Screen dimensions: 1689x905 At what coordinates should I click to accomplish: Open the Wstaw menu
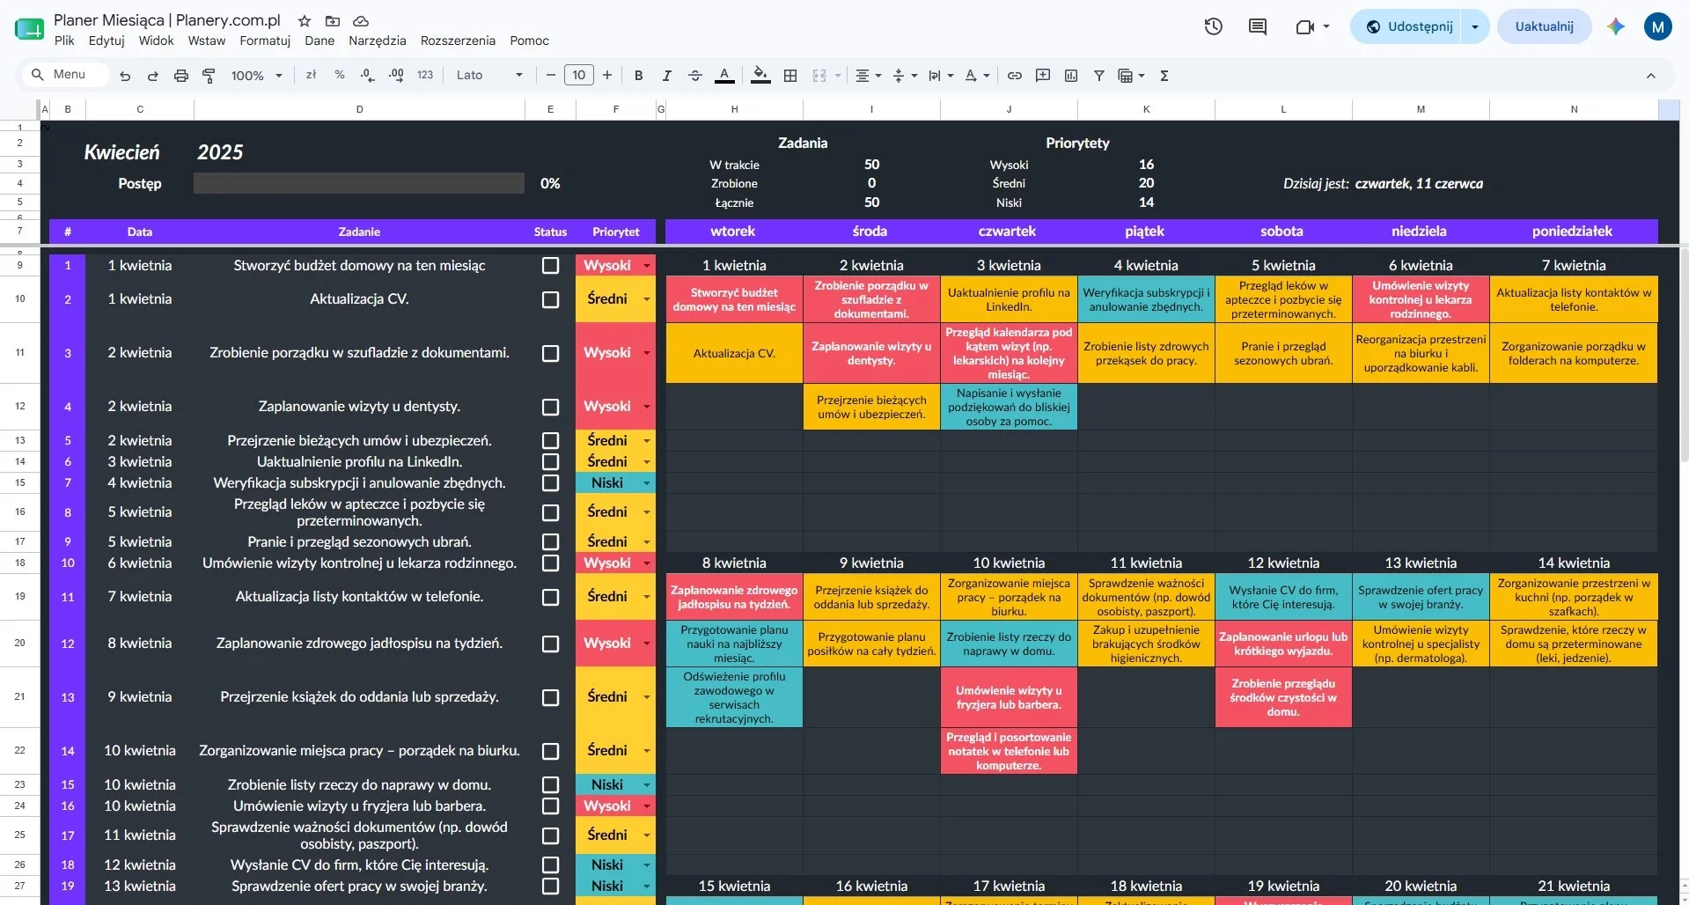click(x=207, y=40)
